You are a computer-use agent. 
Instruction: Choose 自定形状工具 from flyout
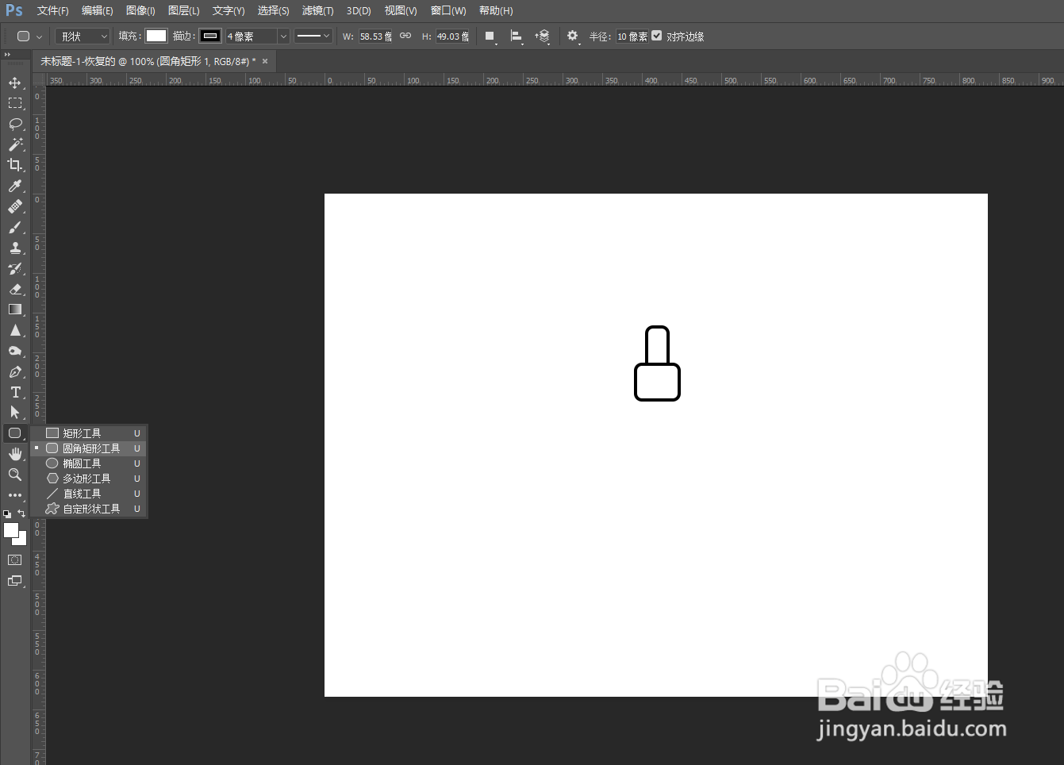point(89,509)
